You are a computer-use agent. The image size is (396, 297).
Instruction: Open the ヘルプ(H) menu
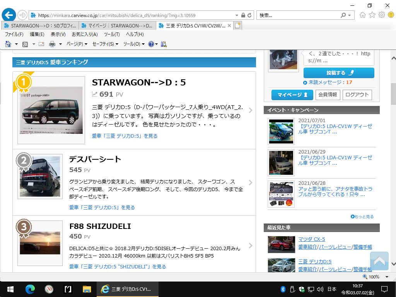135,34
